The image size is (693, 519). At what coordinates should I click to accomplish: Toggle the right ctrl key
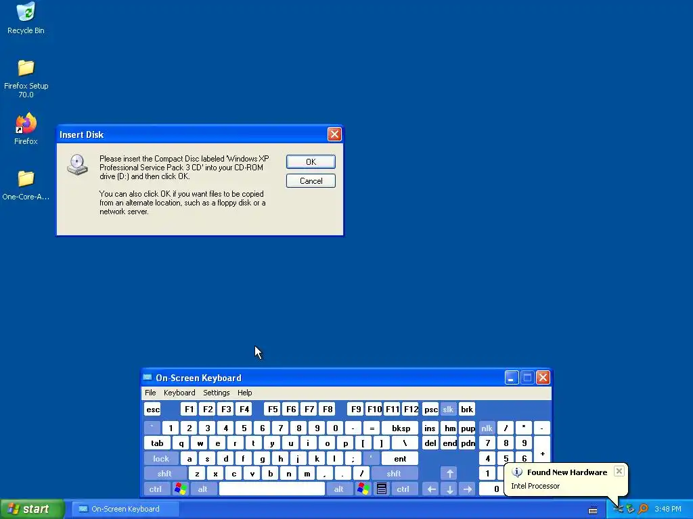403,489
